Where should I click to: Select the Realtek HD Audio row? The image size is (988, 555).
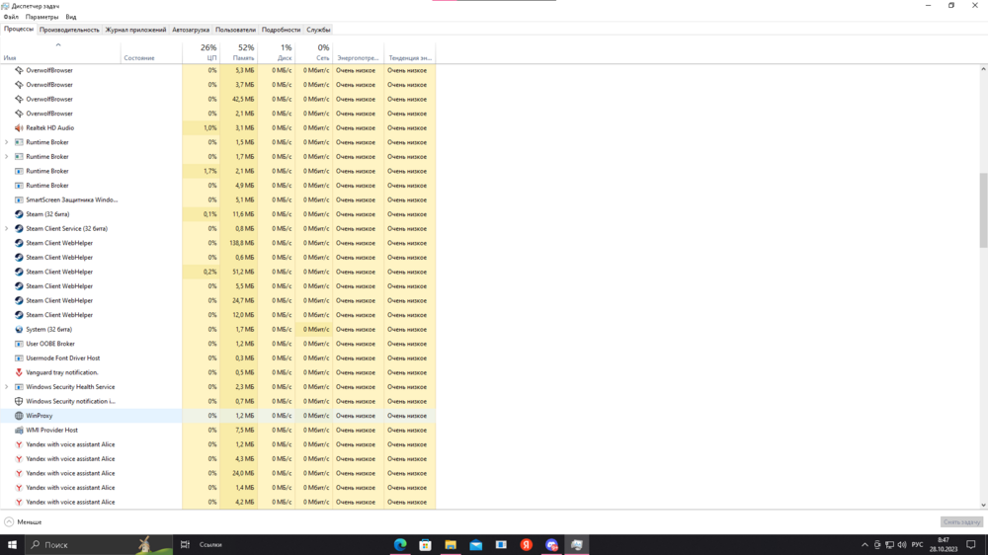(x=217, y=127)
